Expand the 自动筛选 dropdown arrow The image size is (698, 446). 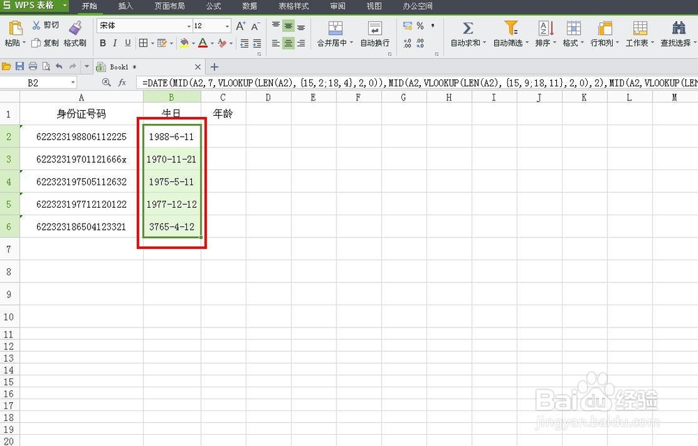[527, 43]
